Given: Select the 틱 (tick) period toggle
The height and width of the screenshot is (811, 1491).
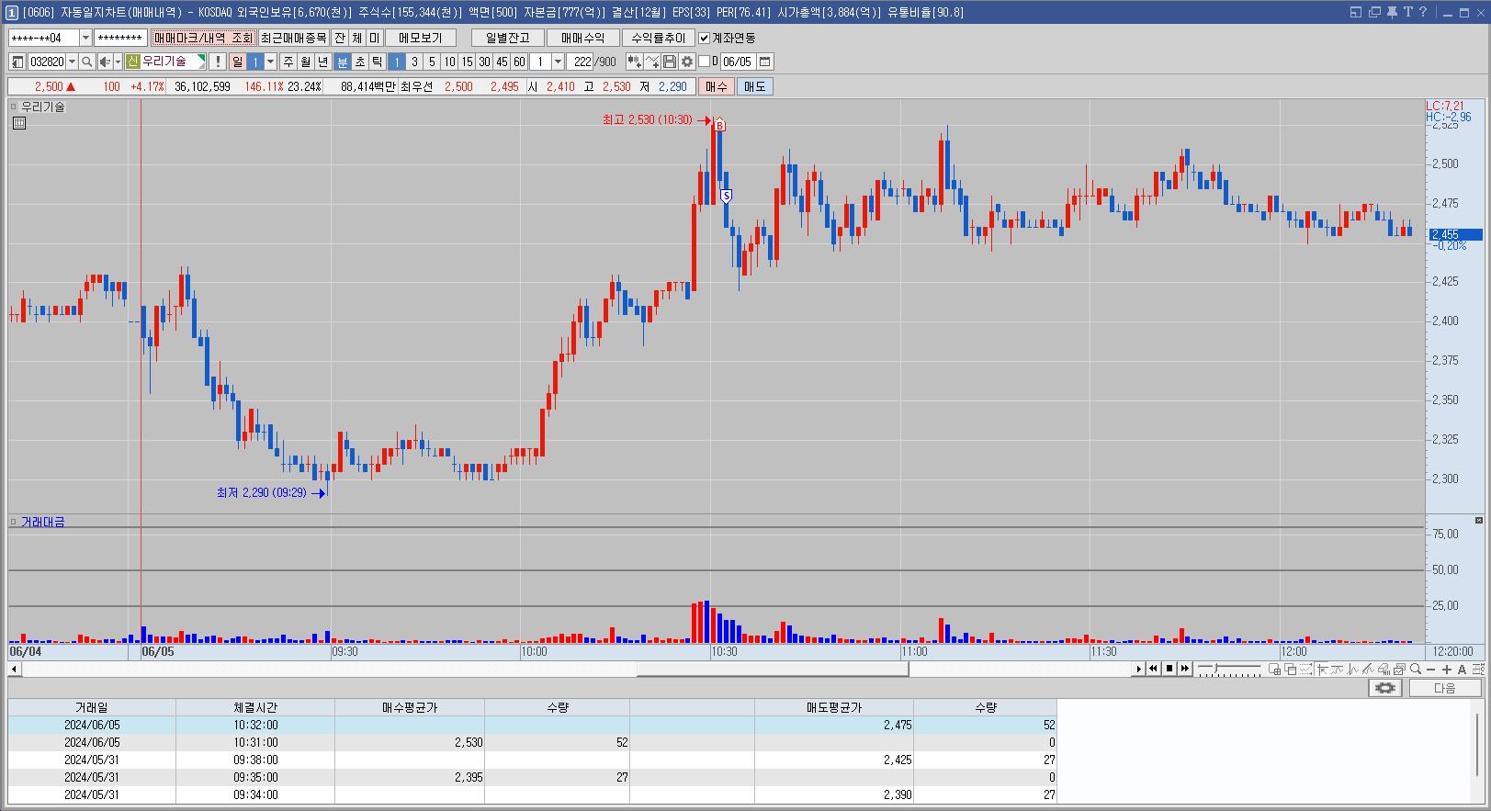Looking at the screenshot, I should pos(378,62).
